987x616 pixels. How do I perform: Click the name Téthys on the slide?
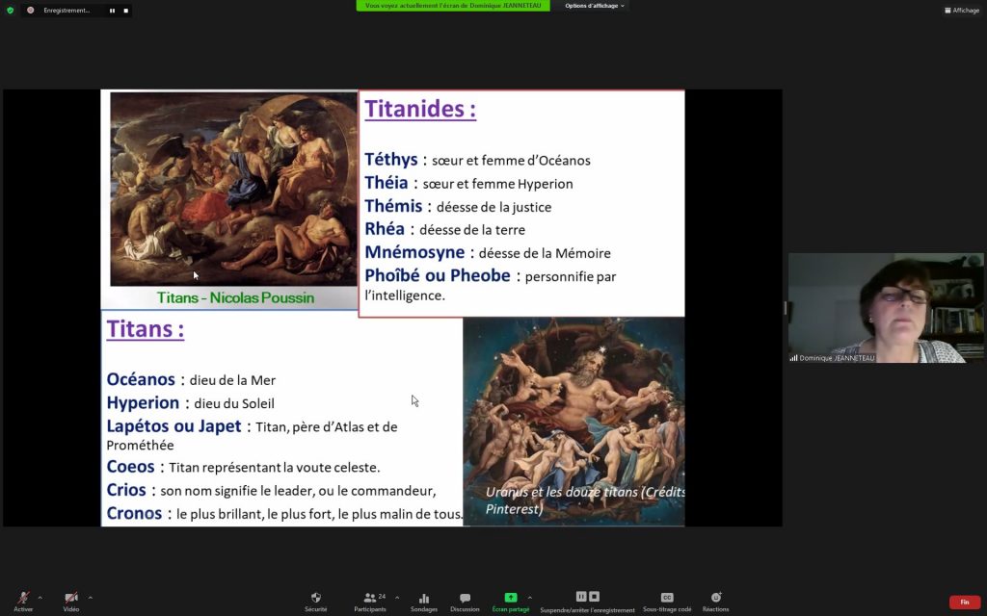coord(391,160)
